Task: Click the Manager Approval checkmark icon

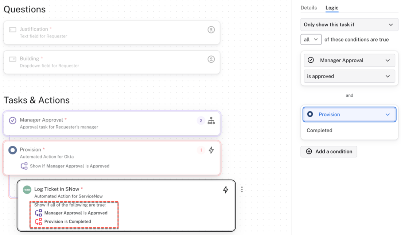Action: click(12, 120)
